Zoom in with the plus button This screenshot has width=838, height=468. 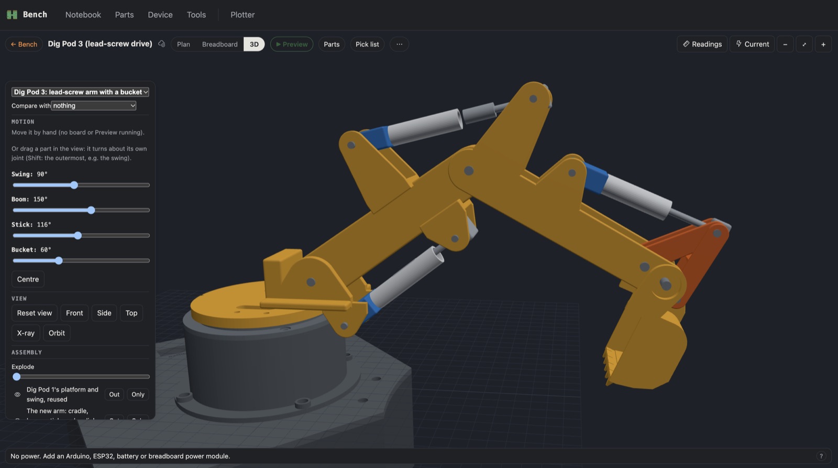click(x=823, y=44)
